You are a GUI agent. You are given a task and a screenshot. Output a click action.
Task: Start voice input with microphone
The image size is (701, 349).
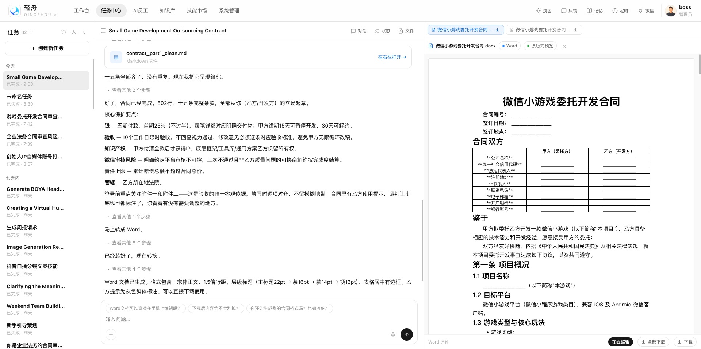point(393,334)
